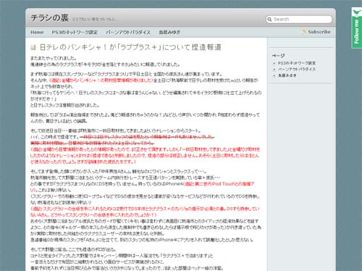Open the post title 日テレのバンキシャ！ headline
Image resolution: width=362 pixels, height=271 pixels.
tap(130, 47)
